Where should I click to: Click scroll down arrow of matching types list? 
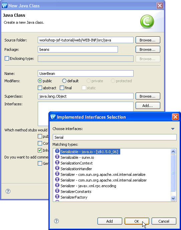click(x=173, y=199)
